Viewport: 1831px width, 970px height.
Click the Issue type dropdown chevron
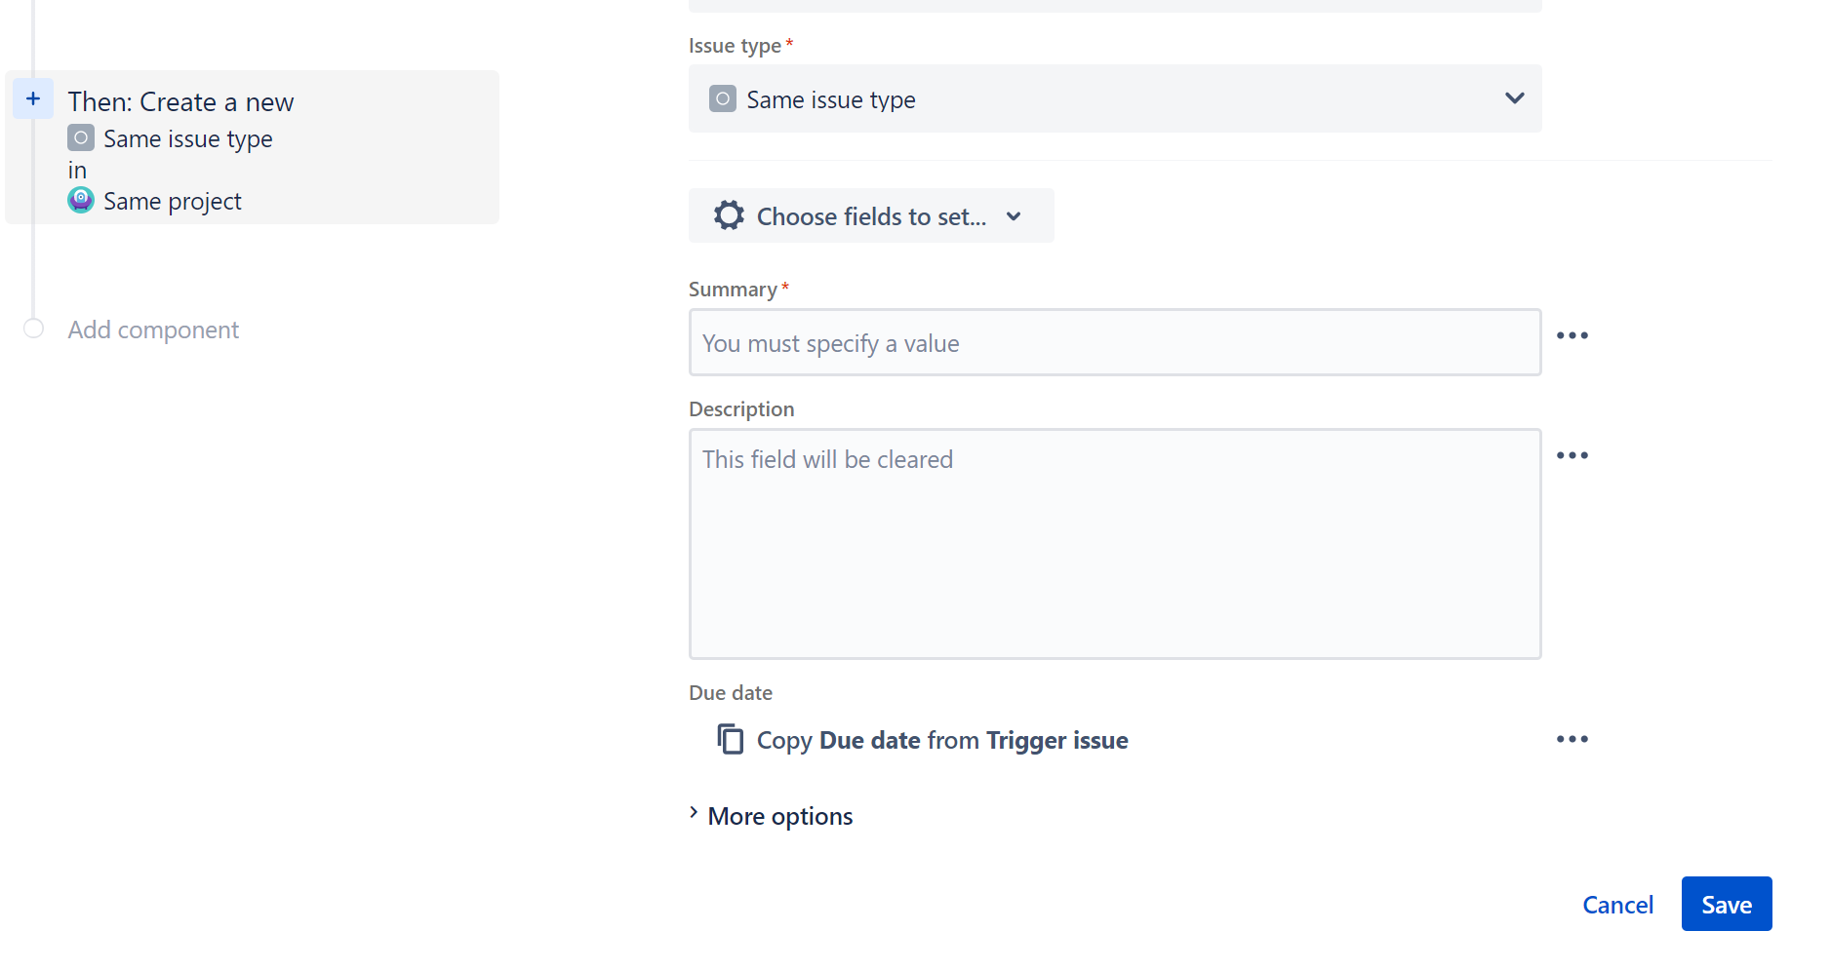pos(1514,98)
